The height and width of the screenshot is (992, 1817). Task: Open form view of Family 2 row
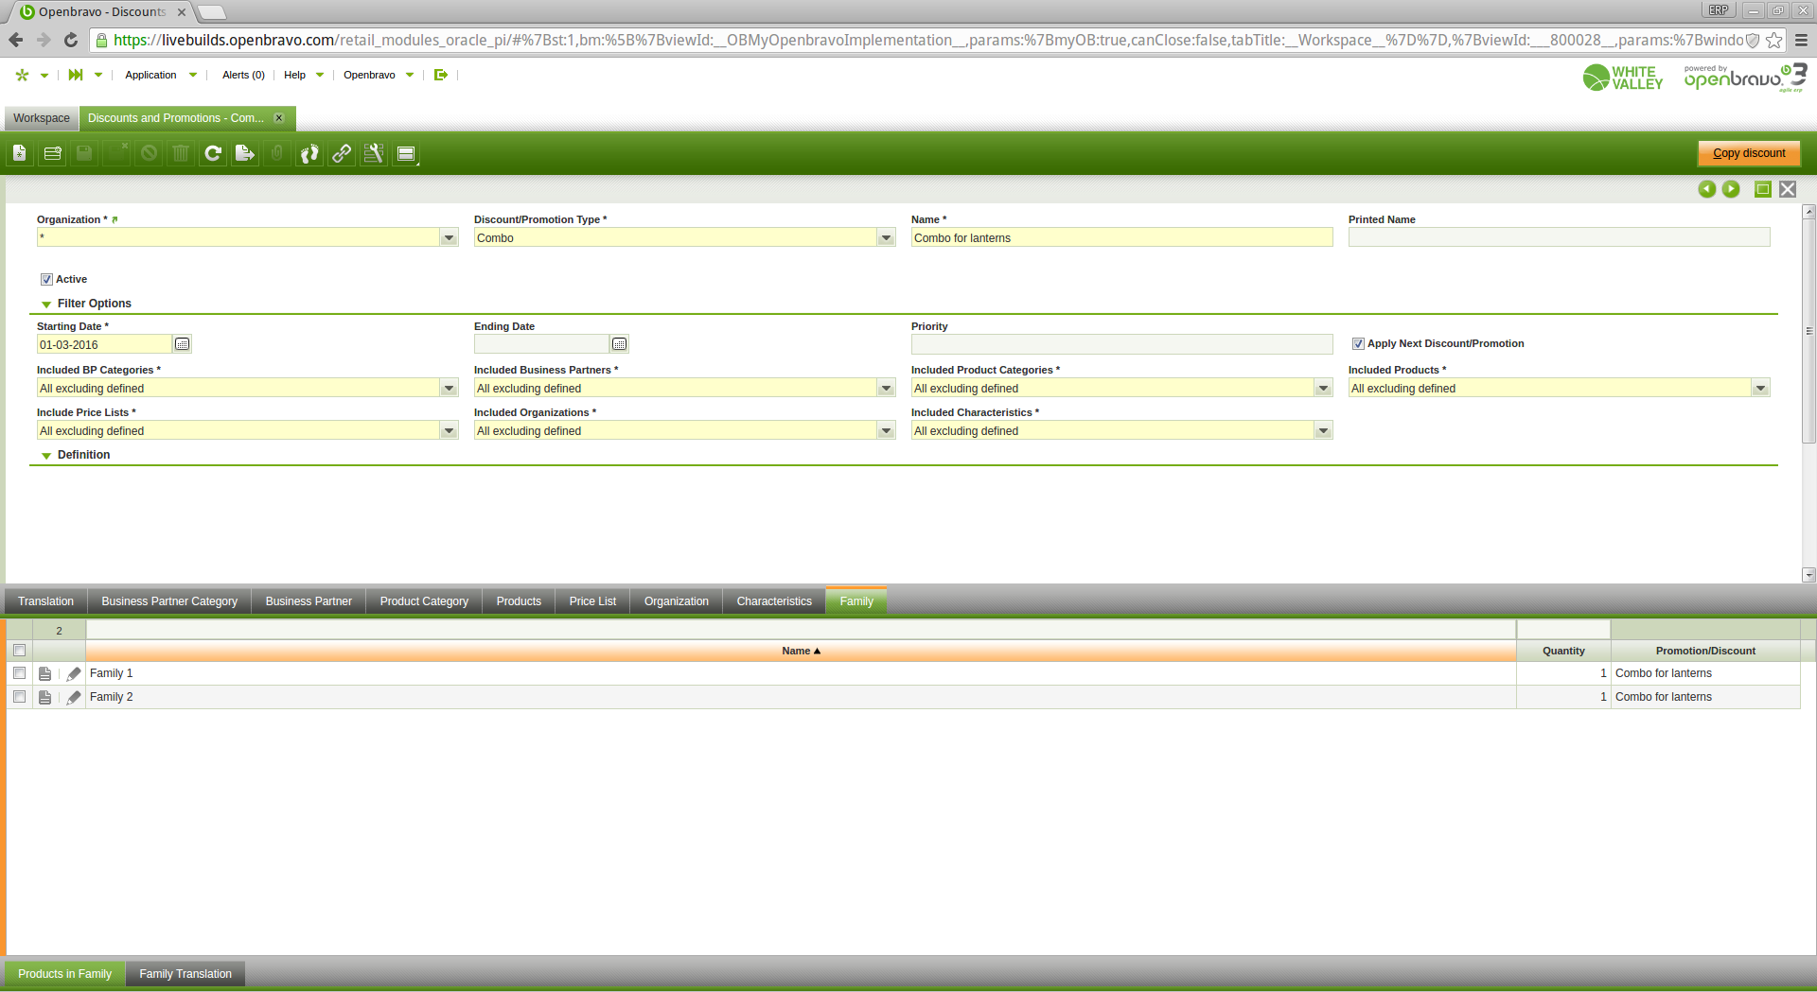pyautogui.click(x=44, y=697)
